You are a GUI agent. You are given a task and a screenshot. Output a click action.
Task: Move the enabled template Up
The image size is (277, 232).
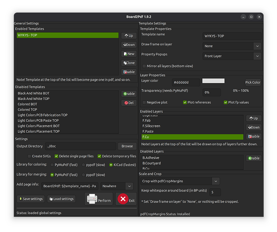tap(129, 36)
